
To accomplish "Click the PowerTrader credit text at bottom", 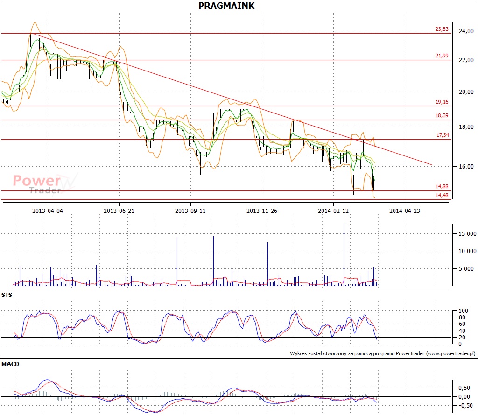I will (383, 354).
